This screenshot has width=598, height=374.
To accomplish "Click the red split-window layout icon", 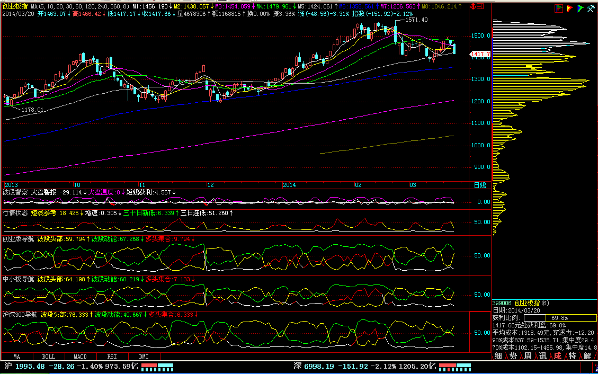I will (480, 6).
